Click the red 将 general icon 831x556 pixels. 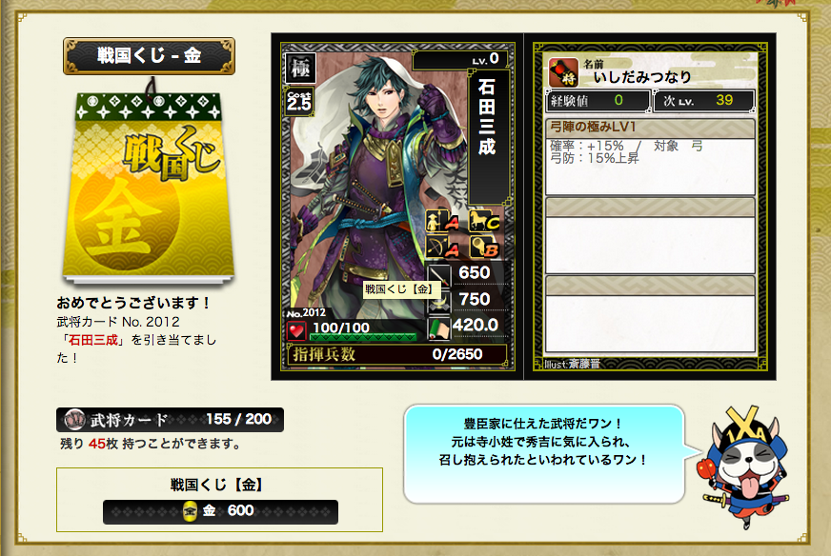pyautogui.click(x=563, y=72)
